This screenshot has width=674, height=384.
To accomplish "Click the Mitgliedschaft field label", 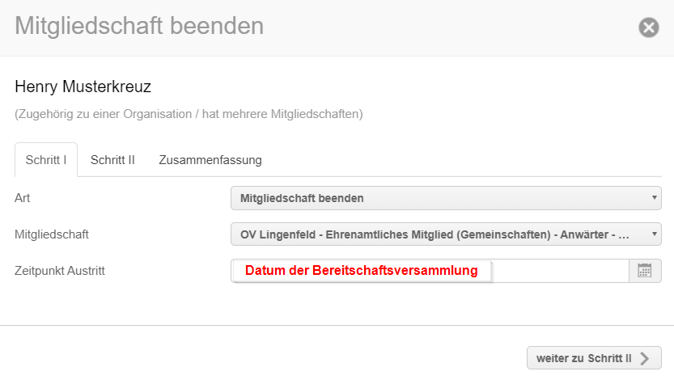I will 52,234.
